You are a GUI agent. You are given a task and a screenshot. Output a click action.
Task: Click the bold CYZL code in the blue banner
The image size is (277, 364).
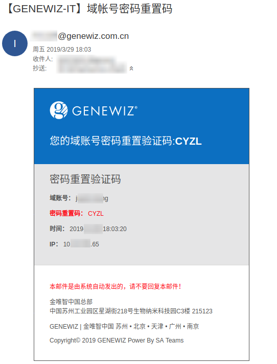tap(189, 141)
